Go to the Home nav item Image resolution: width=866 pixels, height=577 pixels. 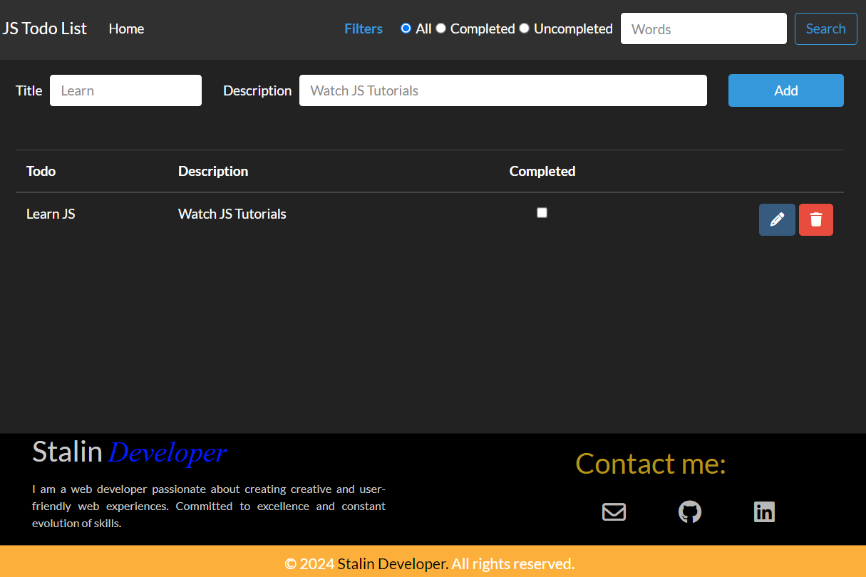[x=126, y=28]
